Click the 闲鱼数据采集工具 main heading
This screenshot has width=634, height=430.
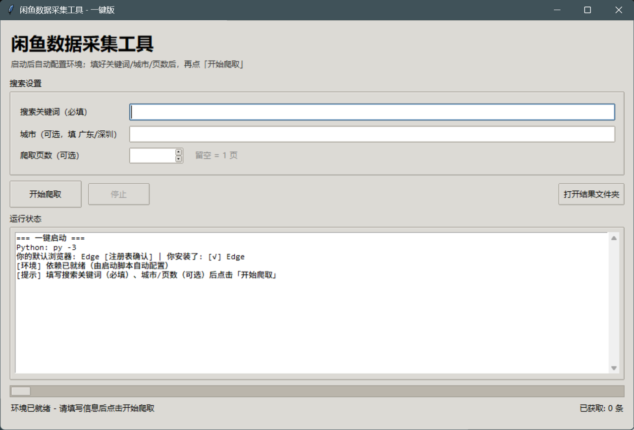click(x=82, y=44)
